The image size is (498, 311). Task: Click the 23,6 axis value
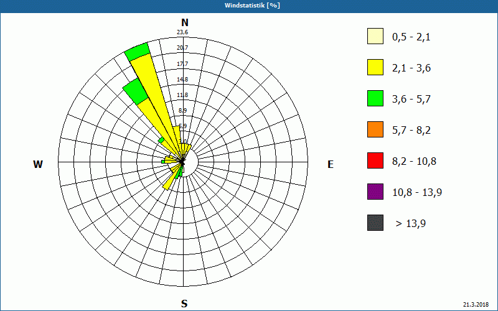click(182, 32)
